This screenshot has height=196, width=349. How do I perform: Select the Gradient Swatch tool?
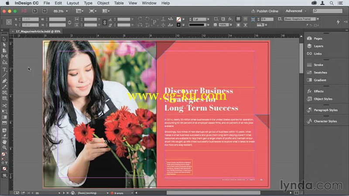click(x=4, y=117)
